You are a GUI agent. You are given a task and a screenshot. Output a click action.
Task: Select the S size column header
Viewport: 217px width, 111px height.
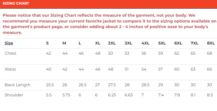47,43
